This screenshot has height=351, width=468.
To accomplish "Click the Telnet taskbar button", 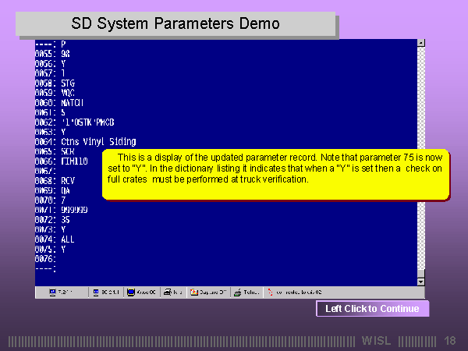I will coord(249,292).
